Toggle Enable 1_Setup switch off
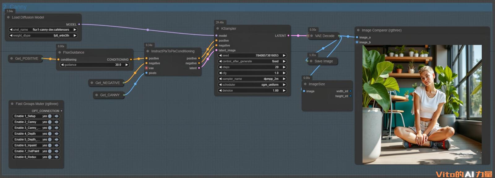Screen dimensions: 495x178 [50, 116]
